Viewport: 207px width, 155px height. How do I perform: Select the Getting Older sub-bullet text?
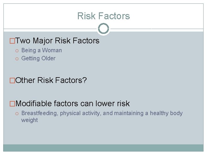coord(39,59)
